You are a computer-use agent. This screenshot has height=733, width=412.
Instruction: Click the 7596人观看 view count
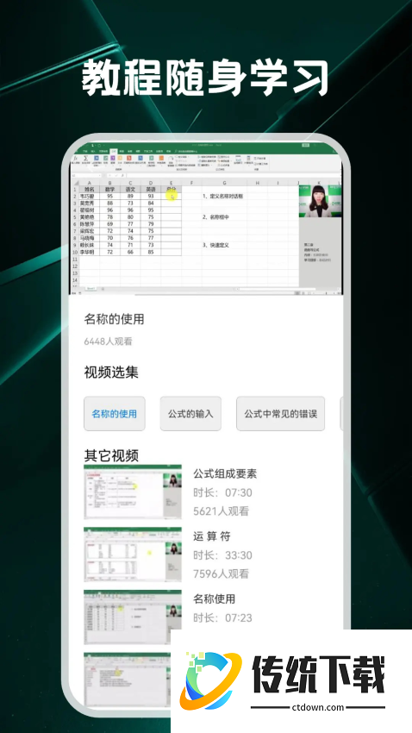[x=222, y=573]
